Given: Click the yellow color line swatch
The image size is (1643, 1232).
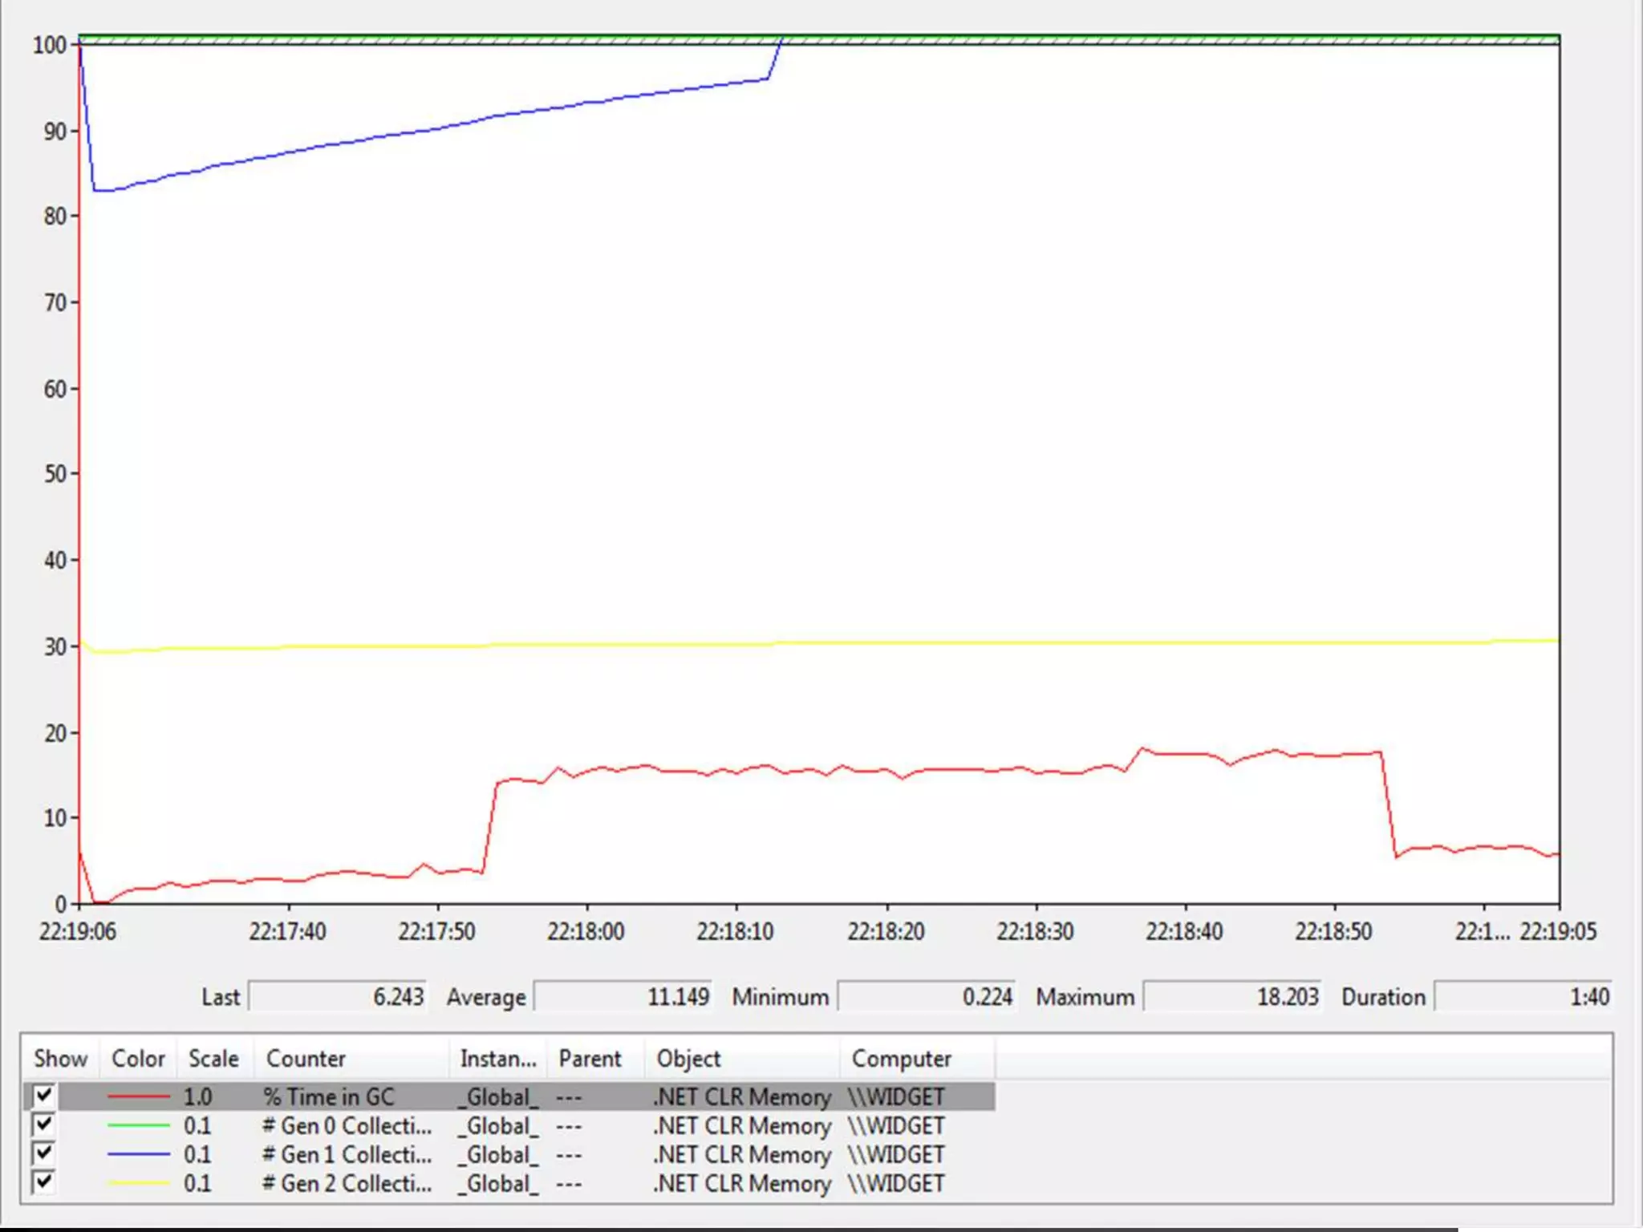Looking at the screenshot, I should click(138, 1183).
